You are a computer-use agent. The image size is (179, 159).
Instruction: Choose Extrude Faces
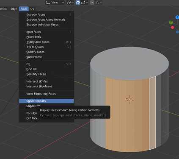tap(47, 14)
